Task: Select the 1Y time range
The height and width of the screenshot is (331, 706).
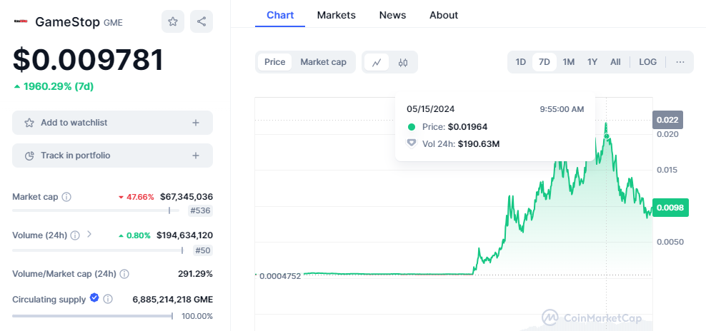Action: 592,62
